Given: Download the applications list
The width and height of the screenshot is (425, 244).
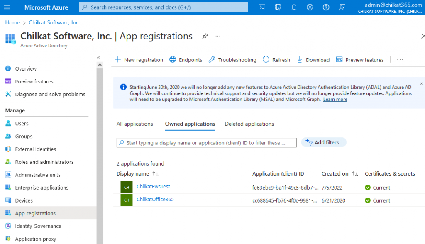Looking at the screenshot, I should pos(313,59).
